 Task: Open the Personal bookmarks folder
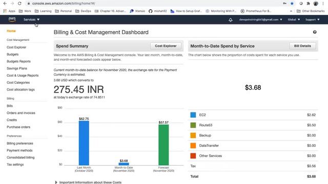click(64, 11)
